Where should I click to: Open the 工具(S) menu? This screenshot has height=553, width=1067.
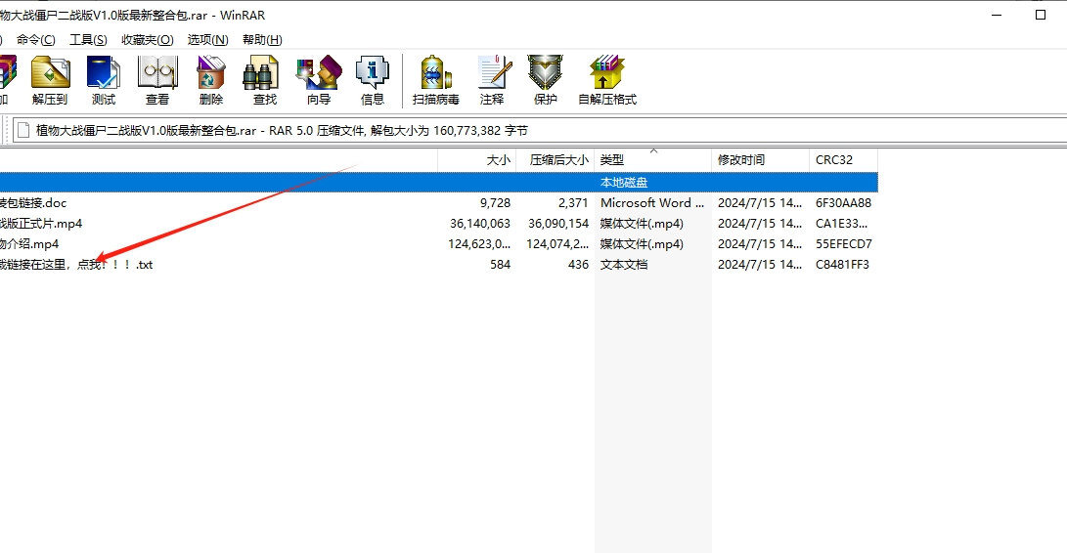coord(88,39)
